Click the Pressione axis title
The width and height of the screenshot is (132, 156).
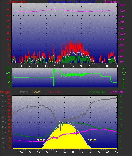click(111, 2)
